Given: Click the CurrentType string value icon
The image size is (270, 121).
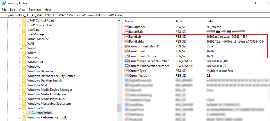Looking at the screenshot, I should 126,70.
